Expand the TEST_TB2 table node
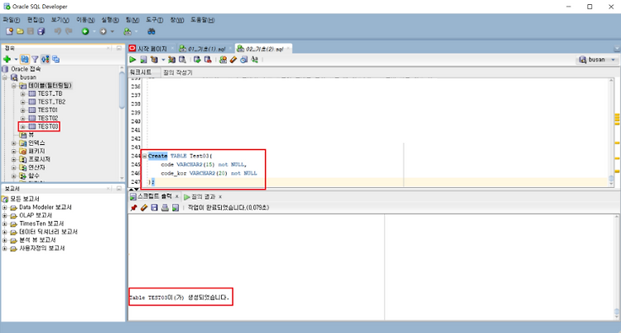The image size is (621, 333). (23, 102)
